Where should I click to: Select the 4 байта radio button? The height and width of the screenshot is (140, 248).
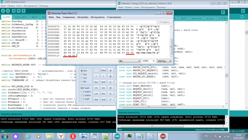click(81, 92)
